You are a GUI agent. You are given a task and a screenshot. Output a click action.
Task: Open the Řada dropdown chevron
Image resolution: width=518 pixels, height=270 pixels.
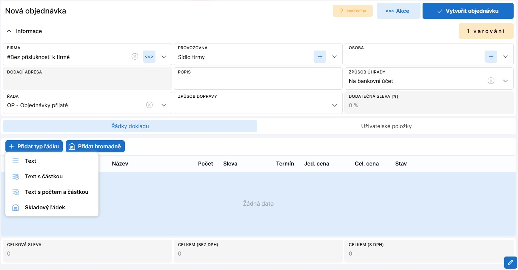[x=164, y=105]
